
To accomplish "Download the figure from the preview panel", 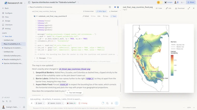I will [x=180, y=8].
